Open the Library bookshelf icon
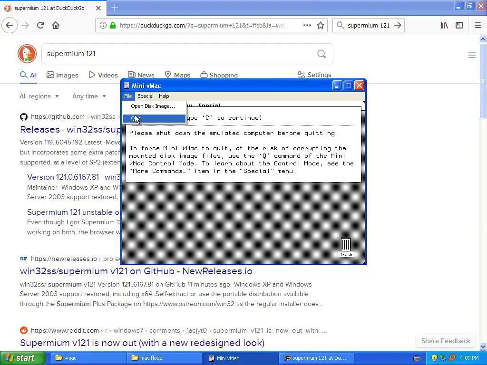This screenshot has width=487, height=365. tap(444, 25)
